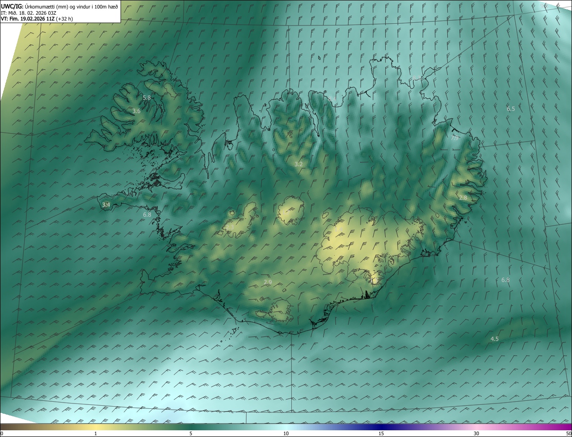Image resolution: width=572 pixels, height=437 pixels.
Task: Click the pale yellow segment of the color bar
Action: (96, 427)
